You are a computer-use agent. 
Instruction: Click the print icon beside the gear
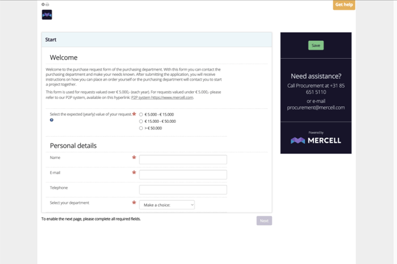pos(47,5)
